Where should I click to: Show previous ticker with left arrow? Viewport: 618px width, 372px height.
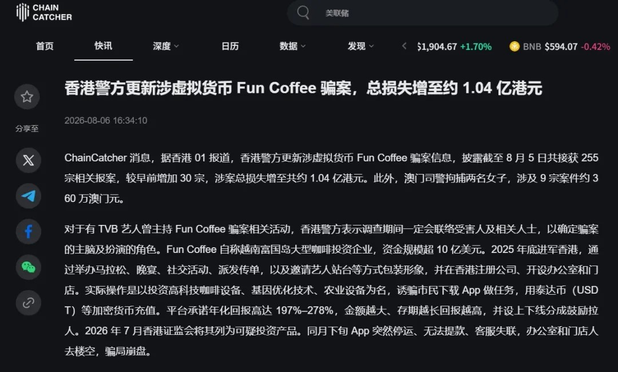404,46
